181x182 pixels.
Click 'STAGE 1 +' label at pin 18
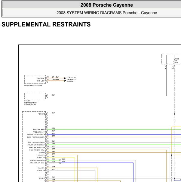41,158
